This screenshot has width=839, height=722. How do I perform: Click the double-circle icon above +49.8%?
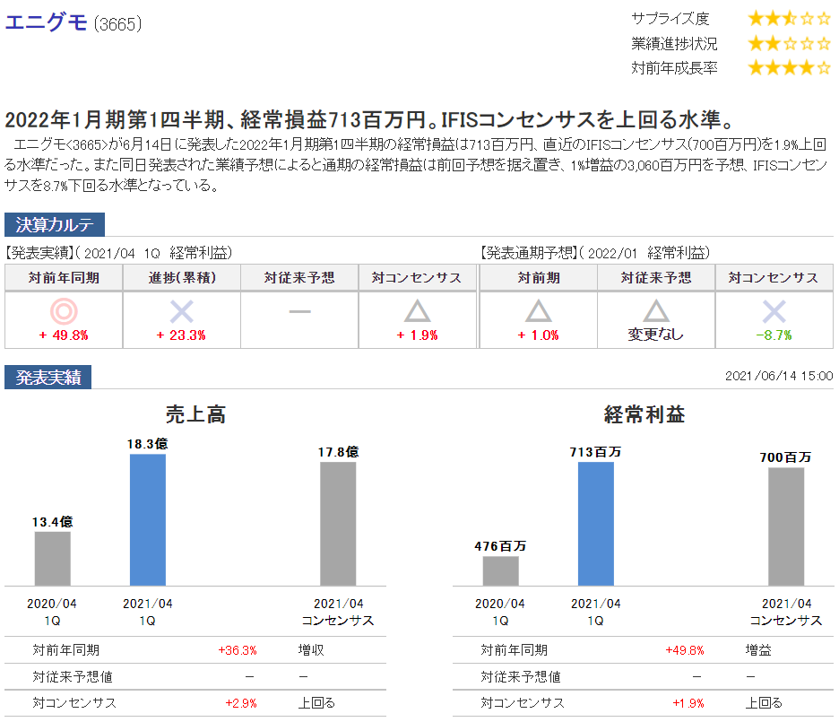pyautogui.click(x=64, y=311)
